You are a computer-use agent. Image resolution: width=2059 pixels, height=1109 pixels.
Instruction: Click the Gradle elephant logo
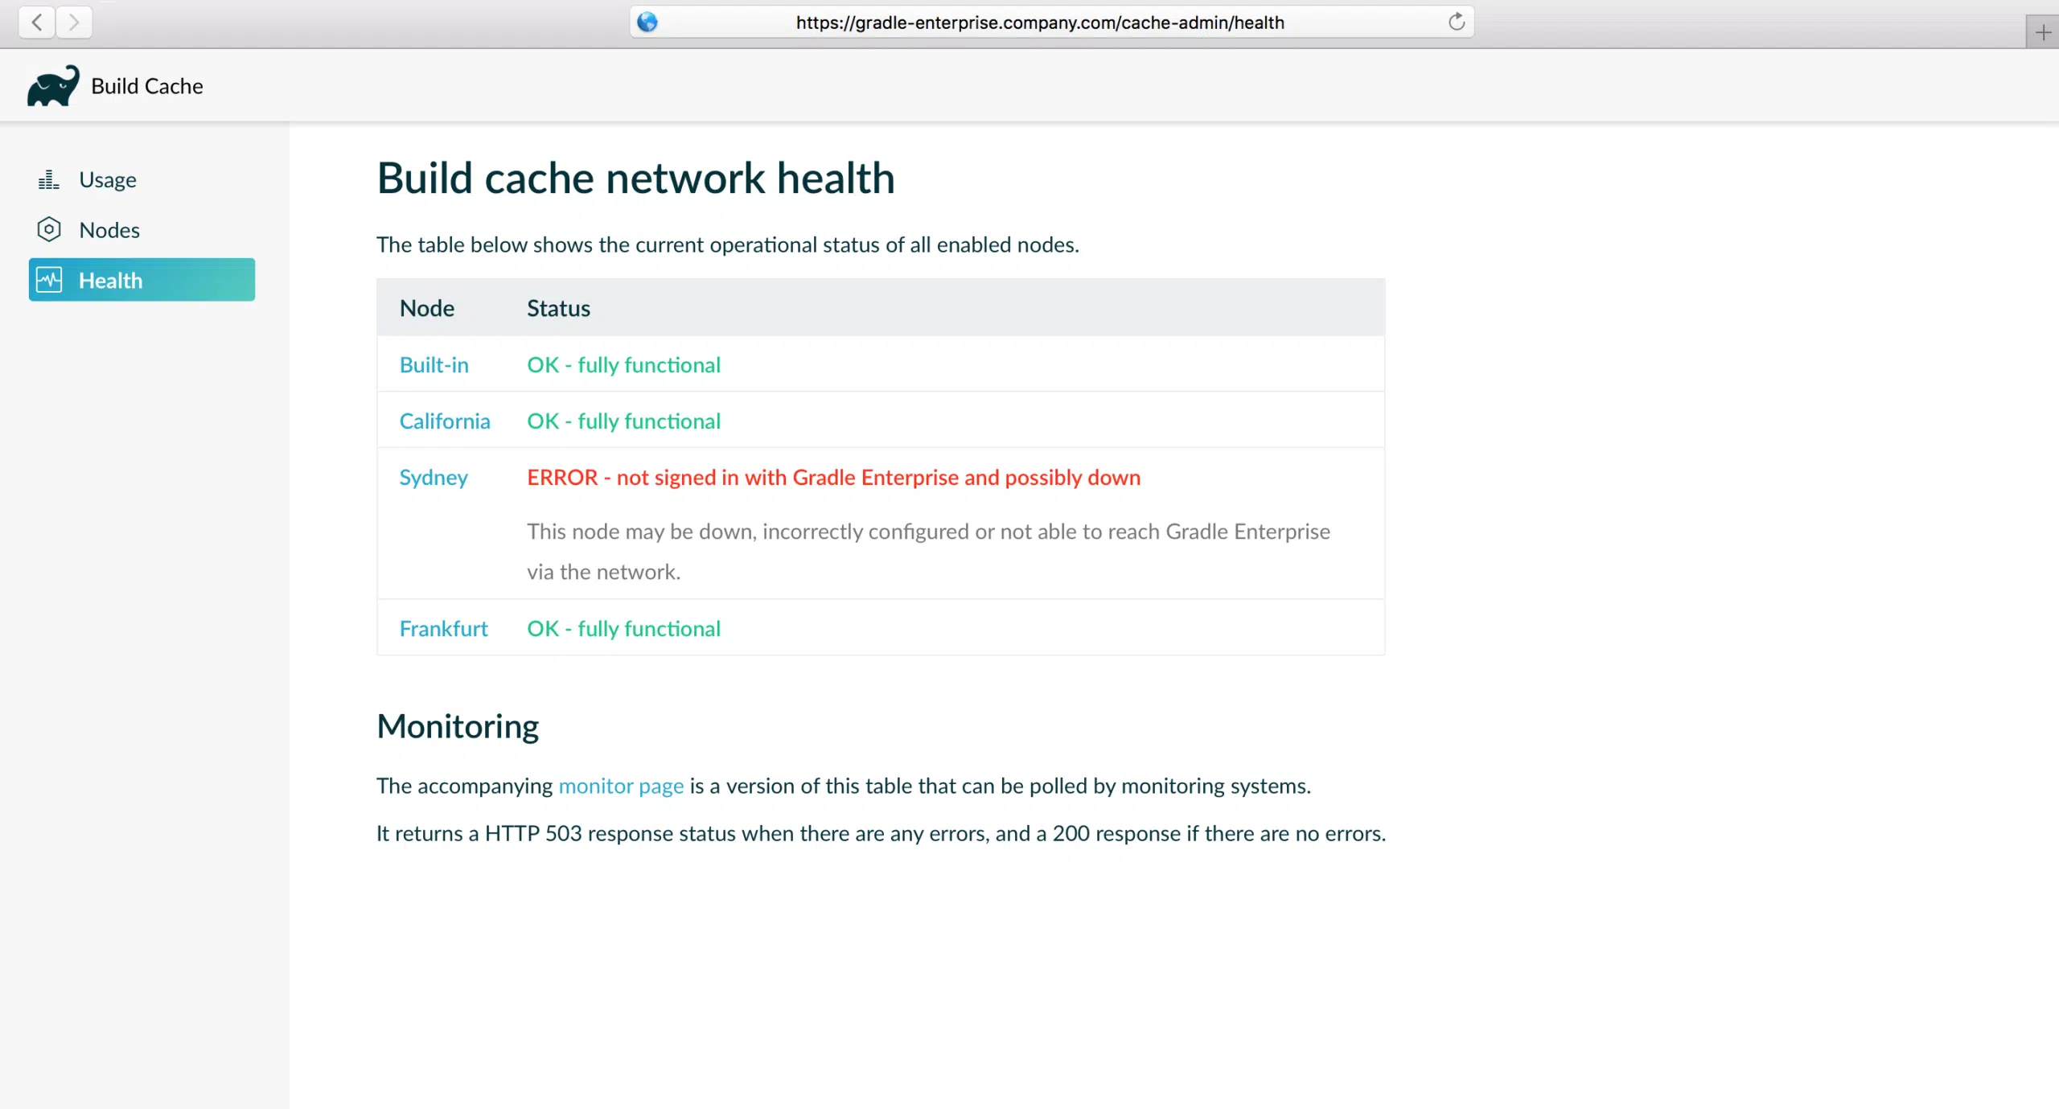coord(53,85)
